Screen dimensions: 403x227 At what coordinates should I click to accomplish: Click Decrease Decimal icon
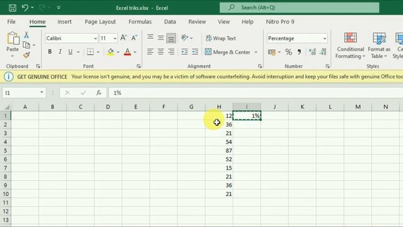(x=323, y=52)
